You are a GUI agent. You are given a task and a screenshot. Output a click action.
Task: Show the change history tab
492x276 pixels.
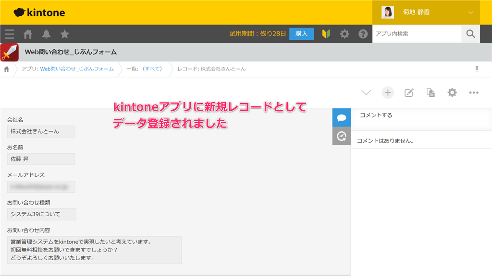(x=342, y=136)
